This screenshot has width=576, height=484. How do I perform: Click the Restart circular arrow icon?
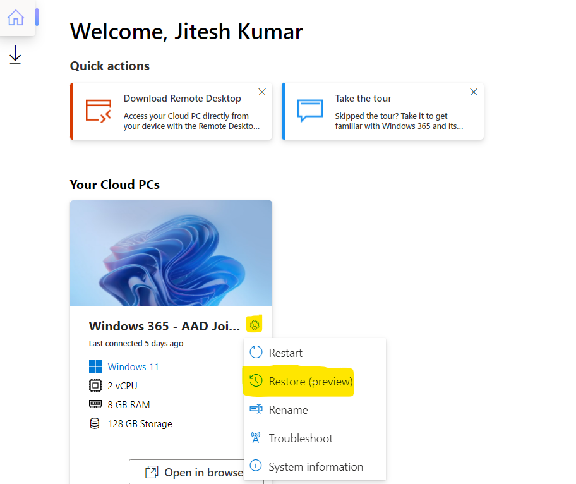pyautogui.click(x=256, y=352)
